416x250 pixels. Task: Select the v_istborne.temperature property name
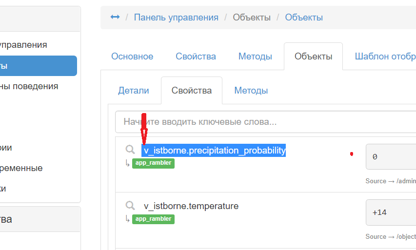coord(191,206)
